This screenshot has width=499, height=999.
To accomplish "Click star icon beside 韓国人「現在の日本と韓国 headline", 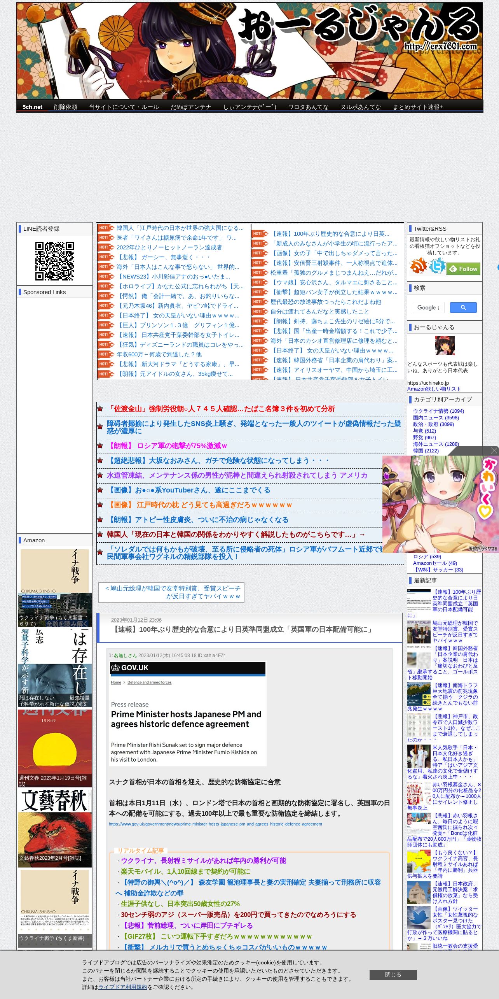I will point(100,535).
